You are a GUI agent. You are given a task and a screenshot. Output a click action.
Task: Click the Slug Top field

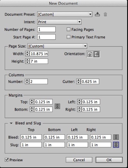(31, 145)
